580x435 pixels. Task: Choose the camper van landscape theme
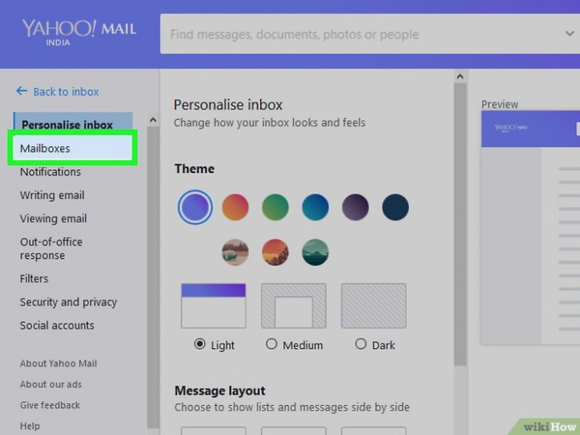coord(235,252)
